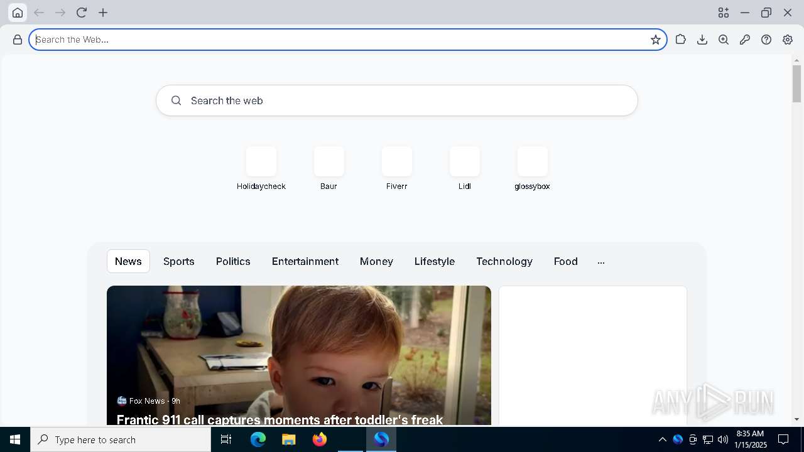This screenshot has height=452, width=804.
Task: Go forward to next page
Action: tap(60, 13)
